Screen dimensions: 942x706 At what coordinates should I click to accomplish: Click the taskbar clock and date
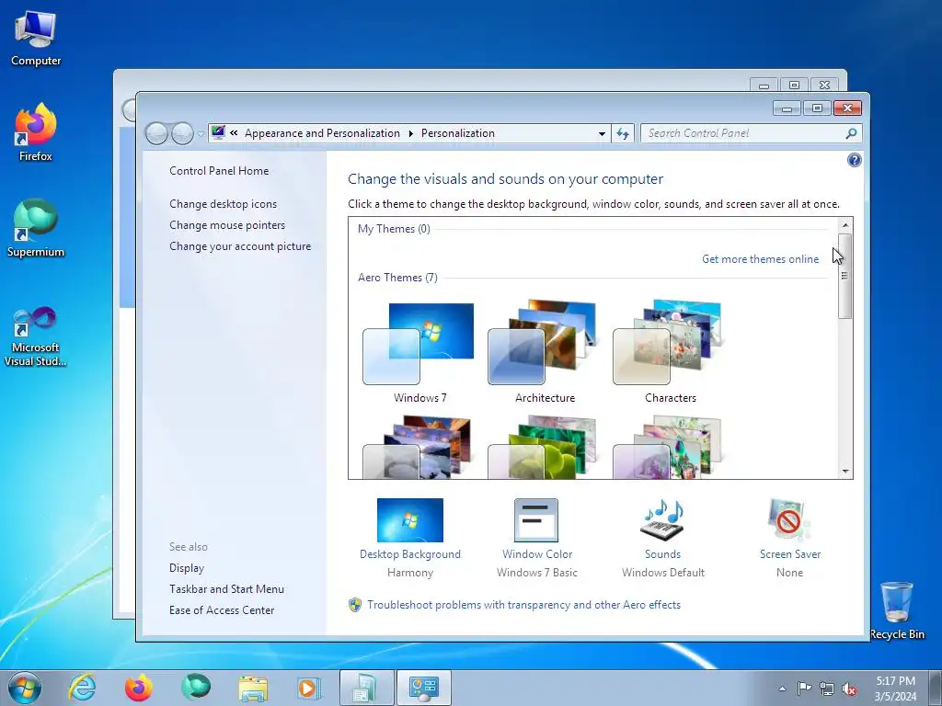click(895, 689)
